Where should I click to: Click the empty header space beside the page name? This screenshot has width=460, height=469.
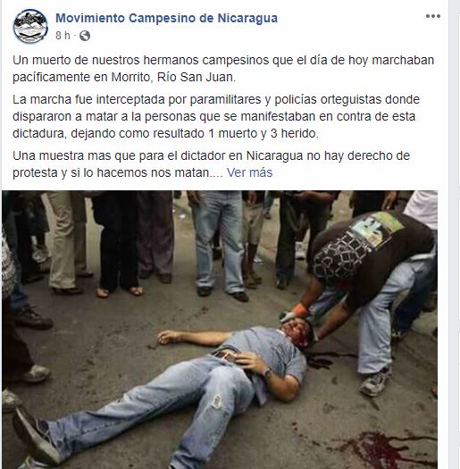350,18
